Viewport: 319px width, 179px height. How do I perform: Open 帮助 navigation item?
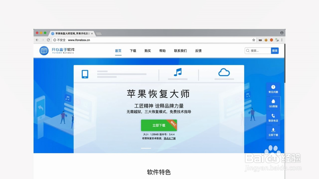click(162, 51)
